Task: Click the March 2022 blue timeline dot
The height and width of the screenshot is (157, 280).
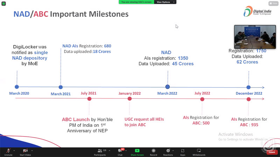Action: [168, 87]
